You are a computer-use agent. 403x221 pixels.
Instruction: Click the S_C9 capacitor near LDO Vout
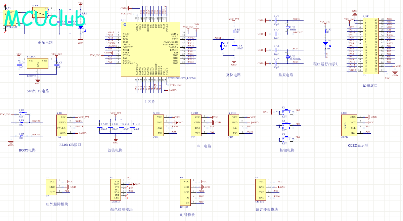(x=56, y=65)
